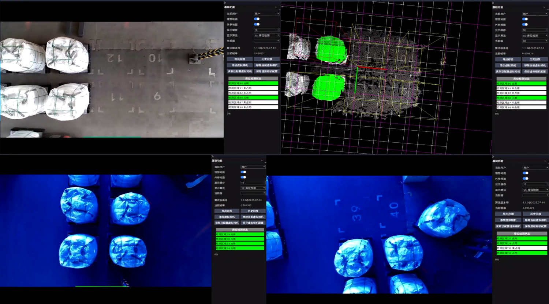Click the double-arrow icon above the region 27 panel

(493, 157)
